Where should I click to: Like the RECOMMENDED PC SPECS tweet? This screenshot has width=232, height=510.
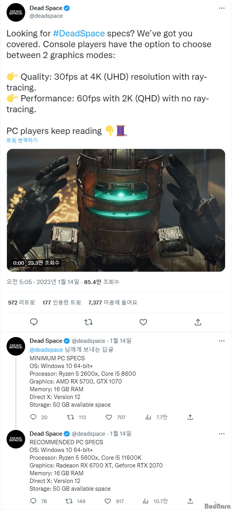108,501
